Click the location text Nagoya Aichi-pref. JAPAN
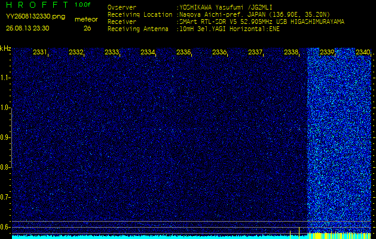This screenshot has width=376, height=239. [222, 14]
